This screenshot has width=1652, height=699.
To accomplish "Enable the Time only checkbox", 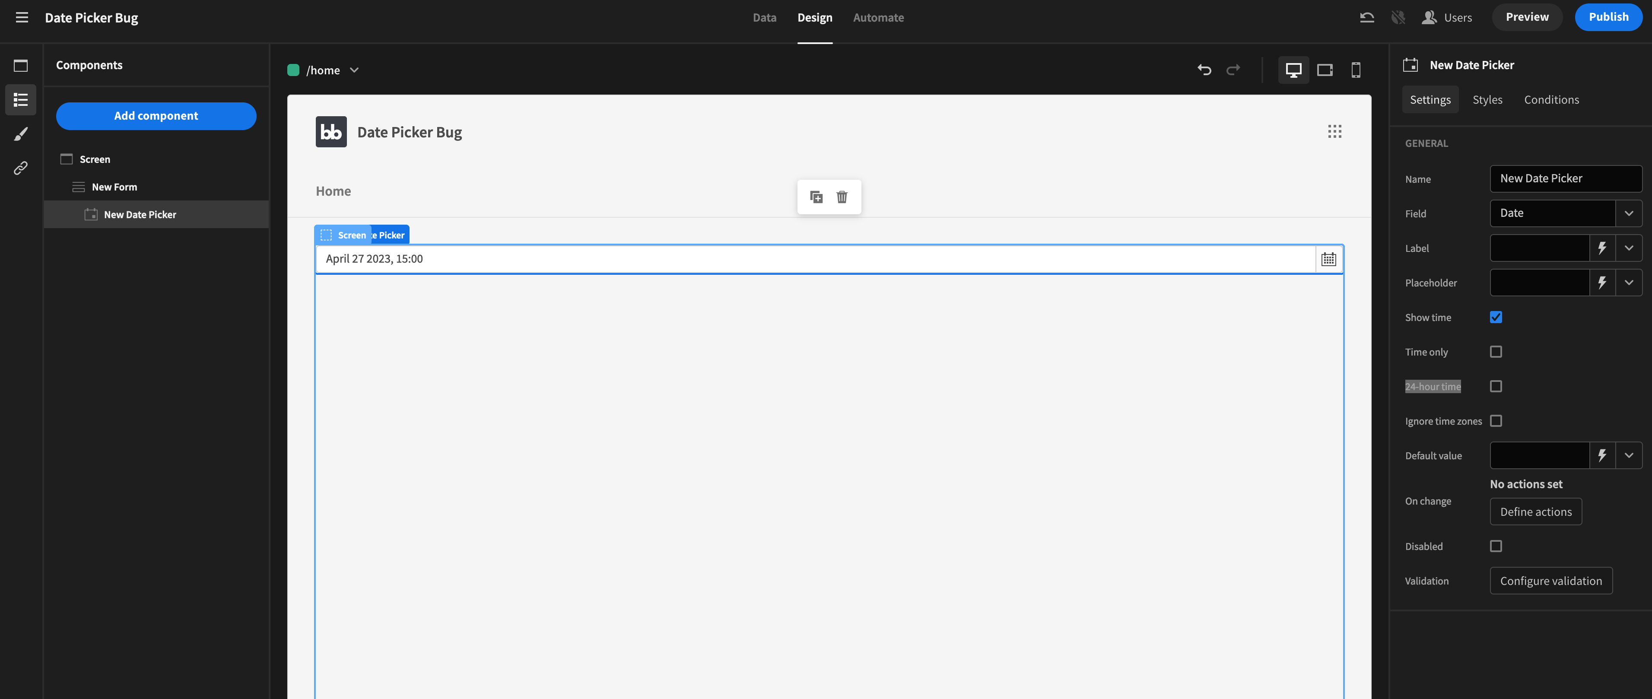I will (1496, 351).
